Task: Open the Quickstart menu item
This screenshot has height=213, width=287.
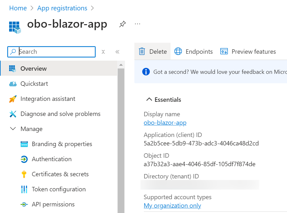Action: [x=59, y=84]
